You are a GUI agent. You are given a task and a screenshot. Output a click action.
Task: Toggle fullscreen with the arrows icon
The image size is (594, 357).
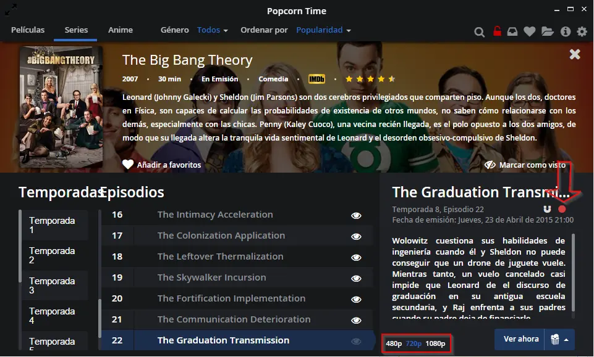11,9
